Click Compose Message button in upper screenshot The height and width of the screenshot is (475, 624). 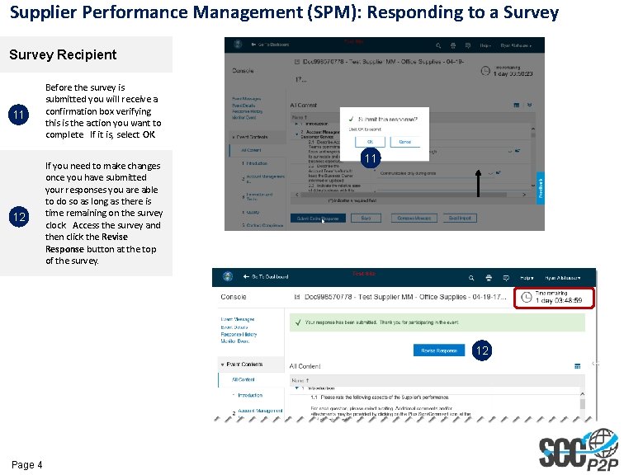pos(414,219)
